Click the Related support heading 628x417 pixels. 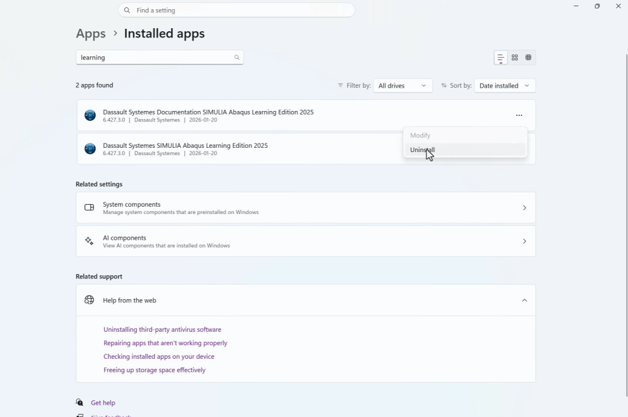(x=99, y=277)
